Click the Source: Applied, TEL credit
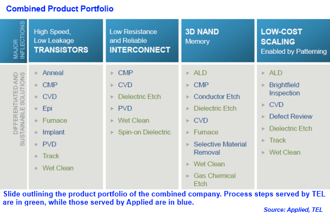This screenshot has height=214, width=330. [293, 210]
